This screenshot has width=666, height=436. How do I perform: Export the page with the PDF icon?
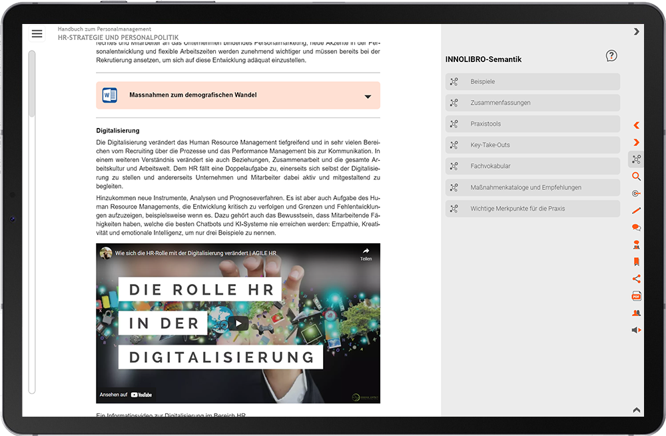coord(636,296)
